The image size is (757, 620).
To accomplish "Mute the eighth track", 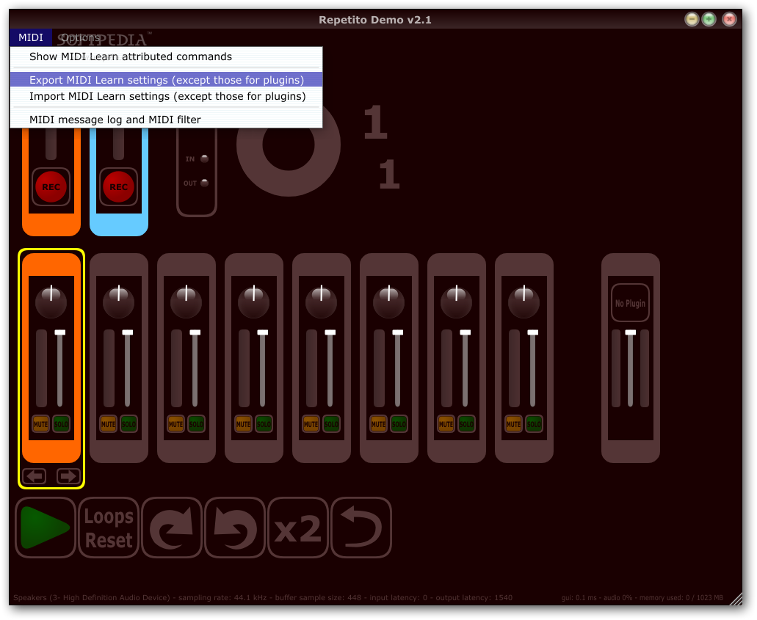I will [x=514, y=424].
